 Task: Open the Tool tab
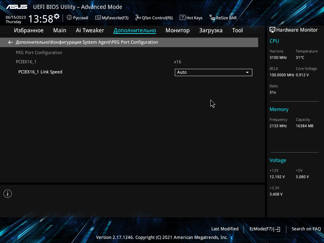point(237,30)
